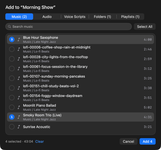Select lofi-00107-sunday-morning-pancakes circle

[x=12, y=78]
